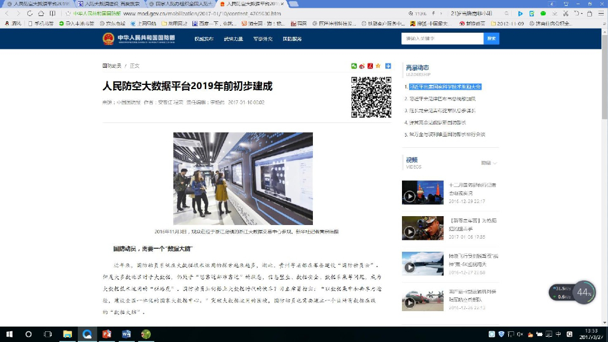Play the aircraft-in-sky video thumbnail
Screen dimensions: 608x342
[x=423, y=264]
